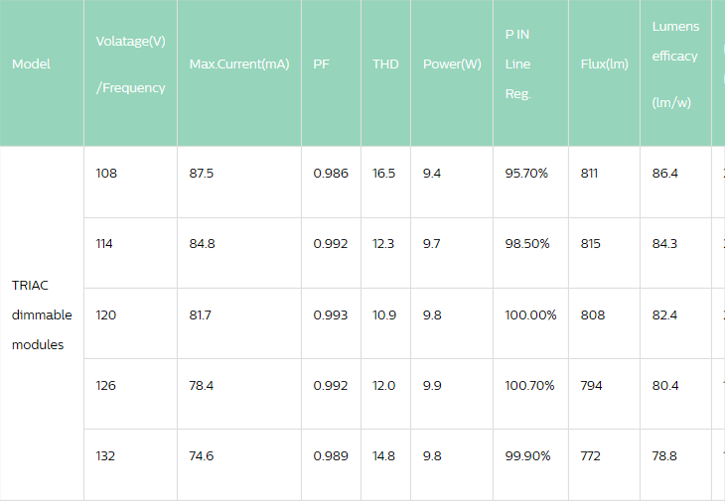Viewport: 725px width, 502px height.
Task: Click the 9.4 power value cell
Action: [432, 174]
